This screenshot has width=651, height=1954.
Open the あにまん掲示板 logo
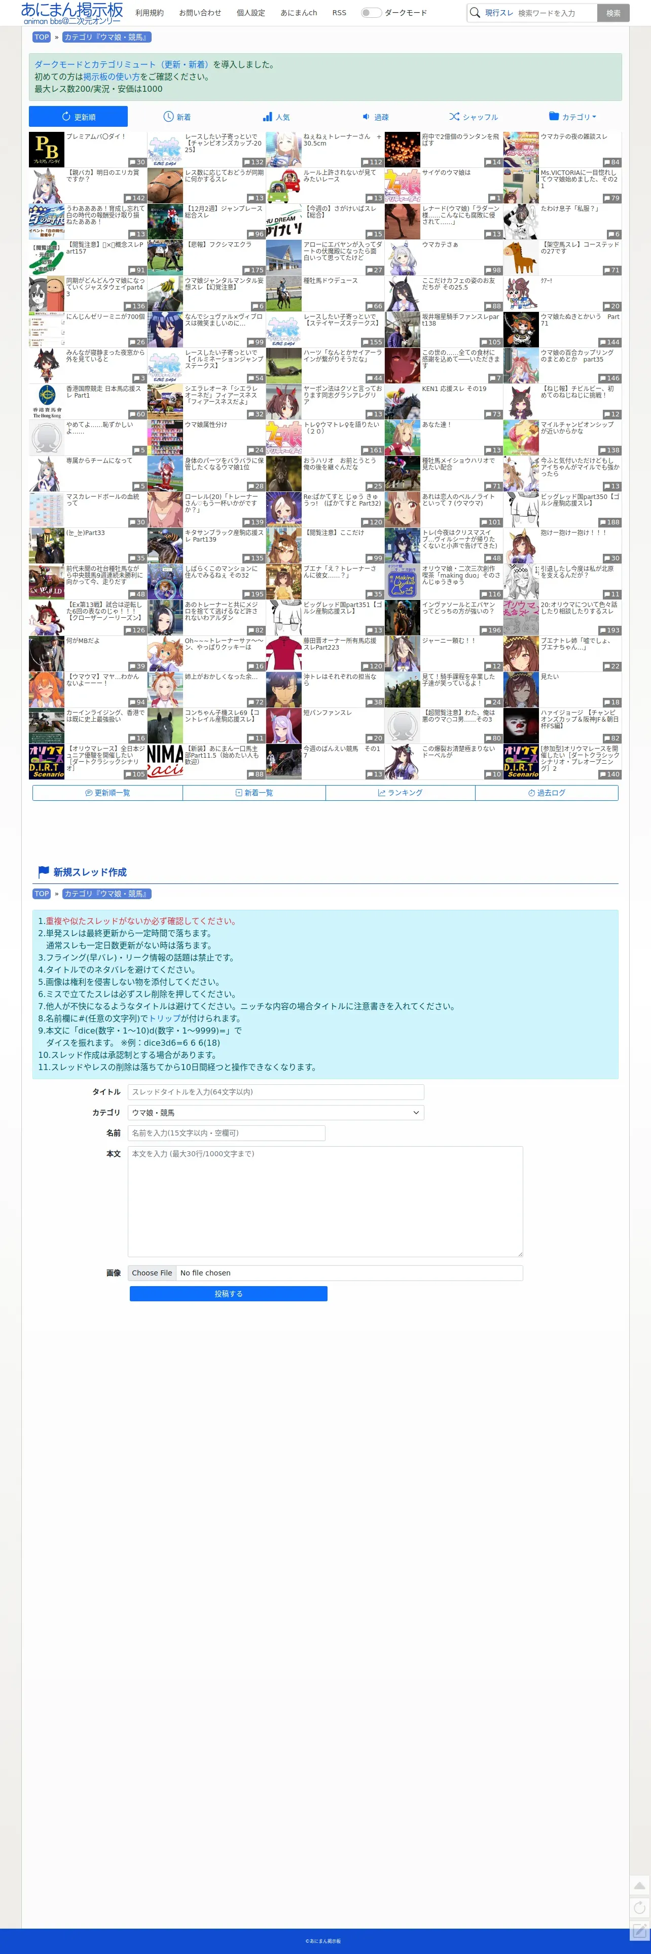pos(72,13)
